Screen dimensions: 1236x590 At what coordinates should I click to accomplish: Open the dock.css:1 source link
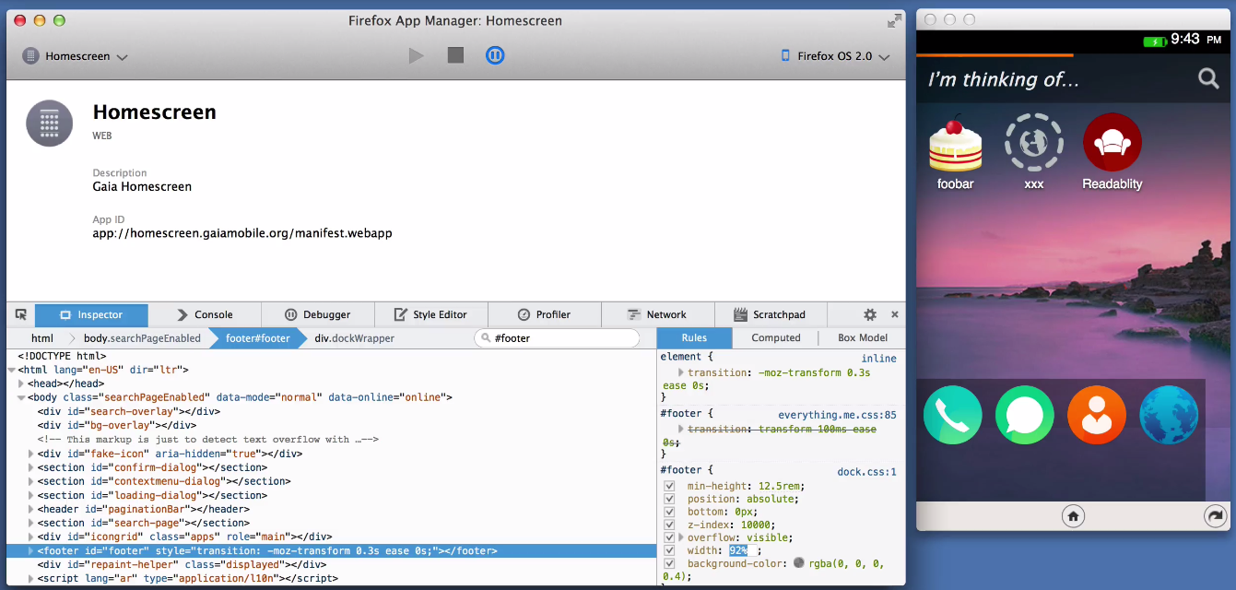click(x=865, y=472)
